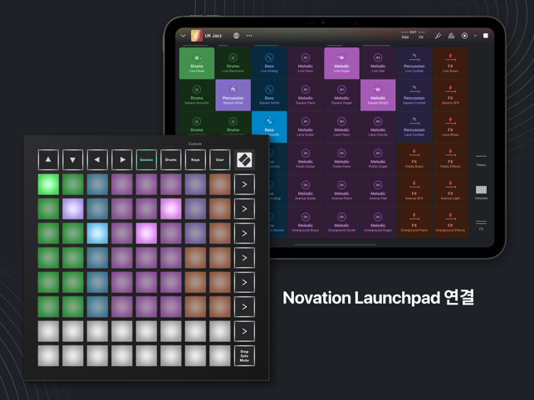Trigger the FX Fields Effects pad
The height and width of the screenshot is (400, 534).
click(x=450, y=159)
